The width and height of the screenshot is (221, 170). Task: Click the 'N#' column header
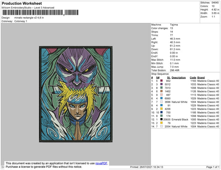[x=158, y=78]
